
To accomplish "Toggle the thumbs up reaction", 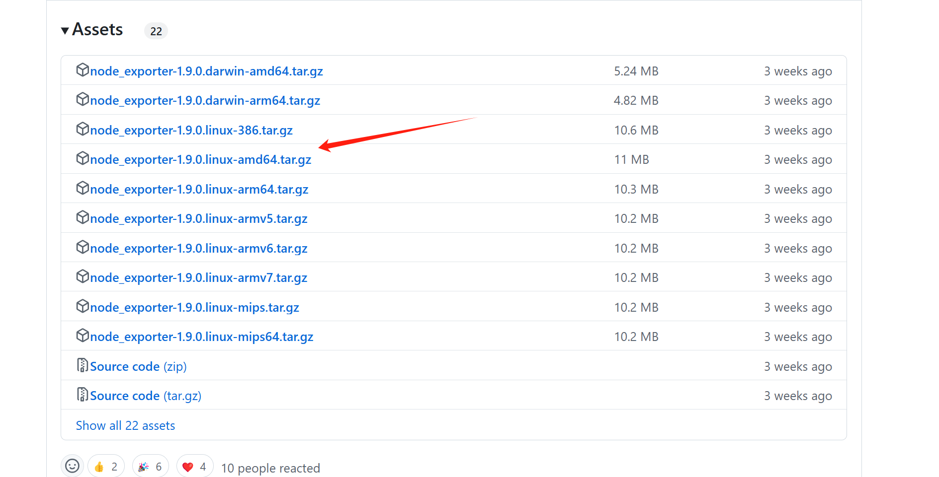I will coord(106,467).
